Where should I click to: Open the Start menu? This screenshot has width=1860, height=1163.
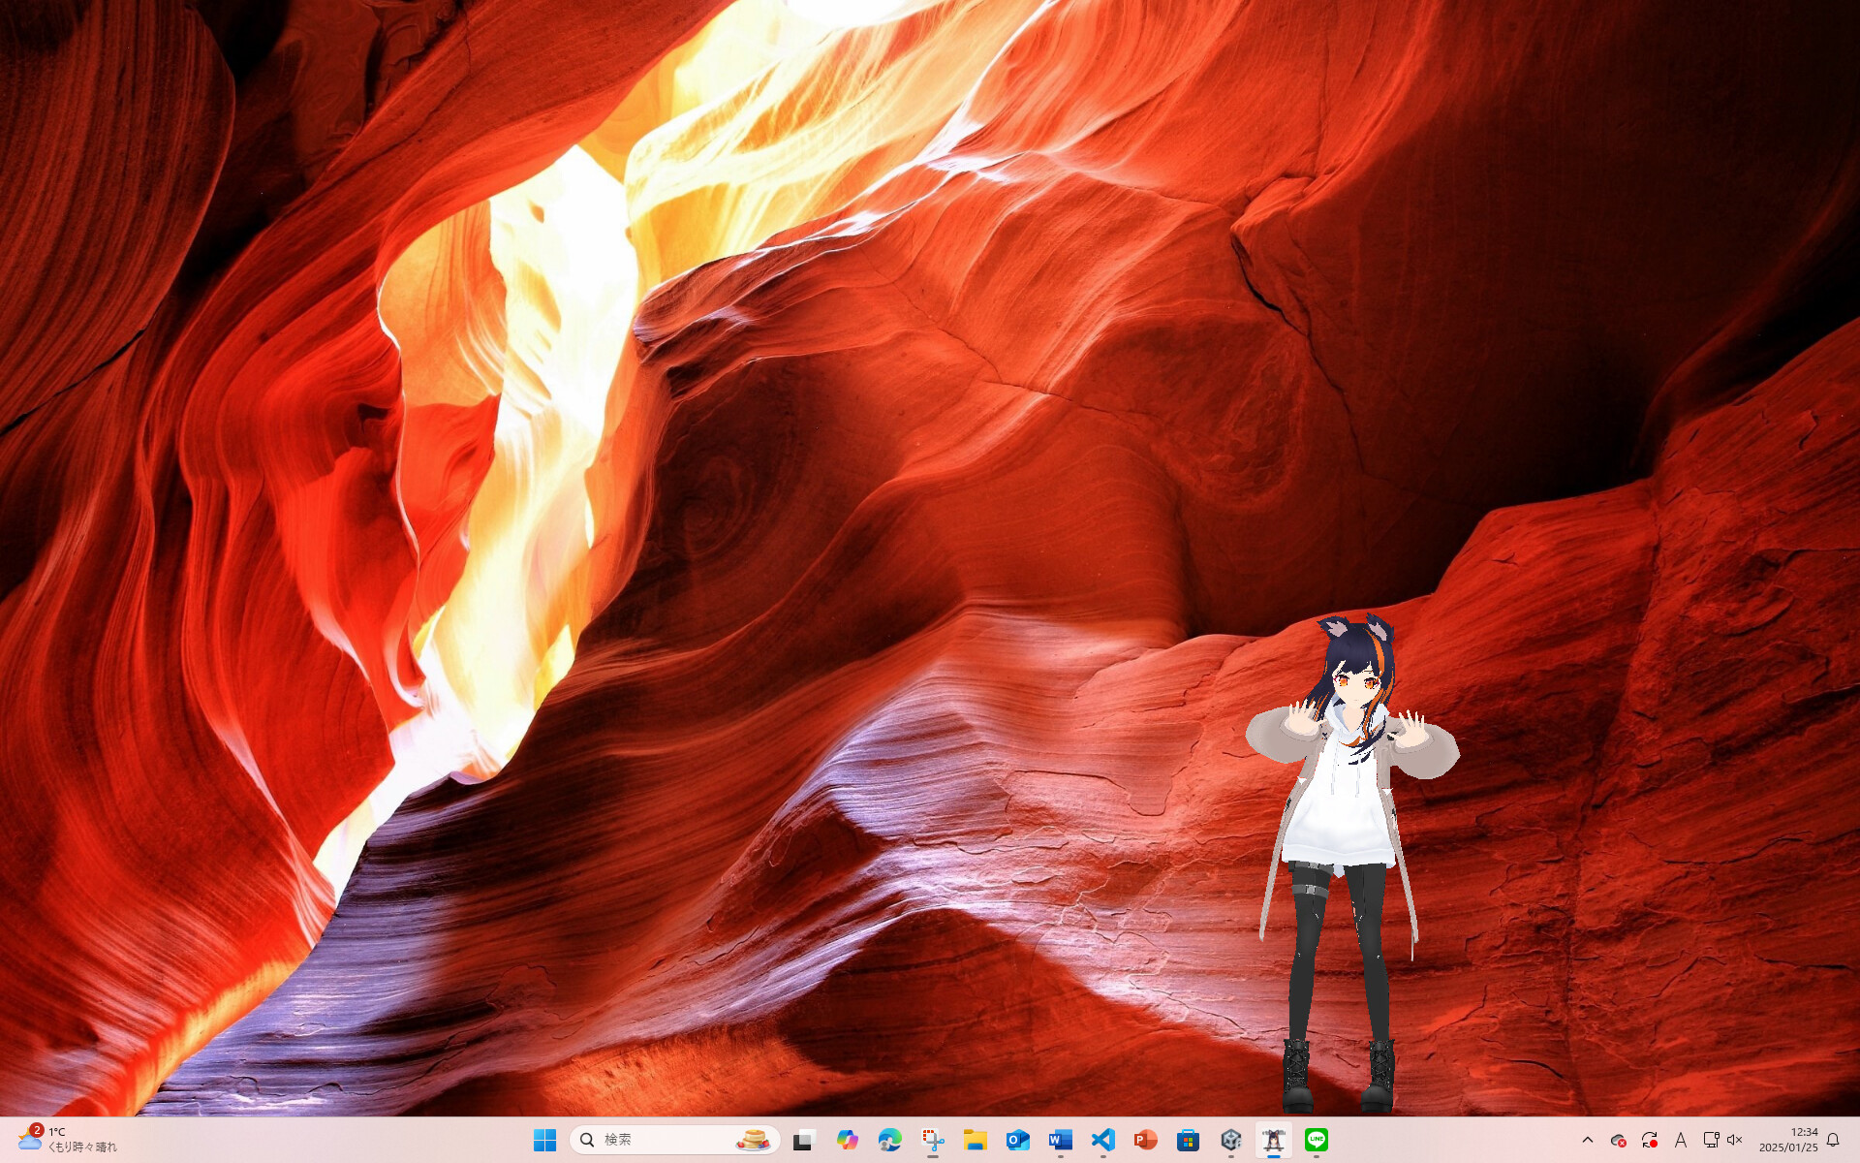[545, 1140]
